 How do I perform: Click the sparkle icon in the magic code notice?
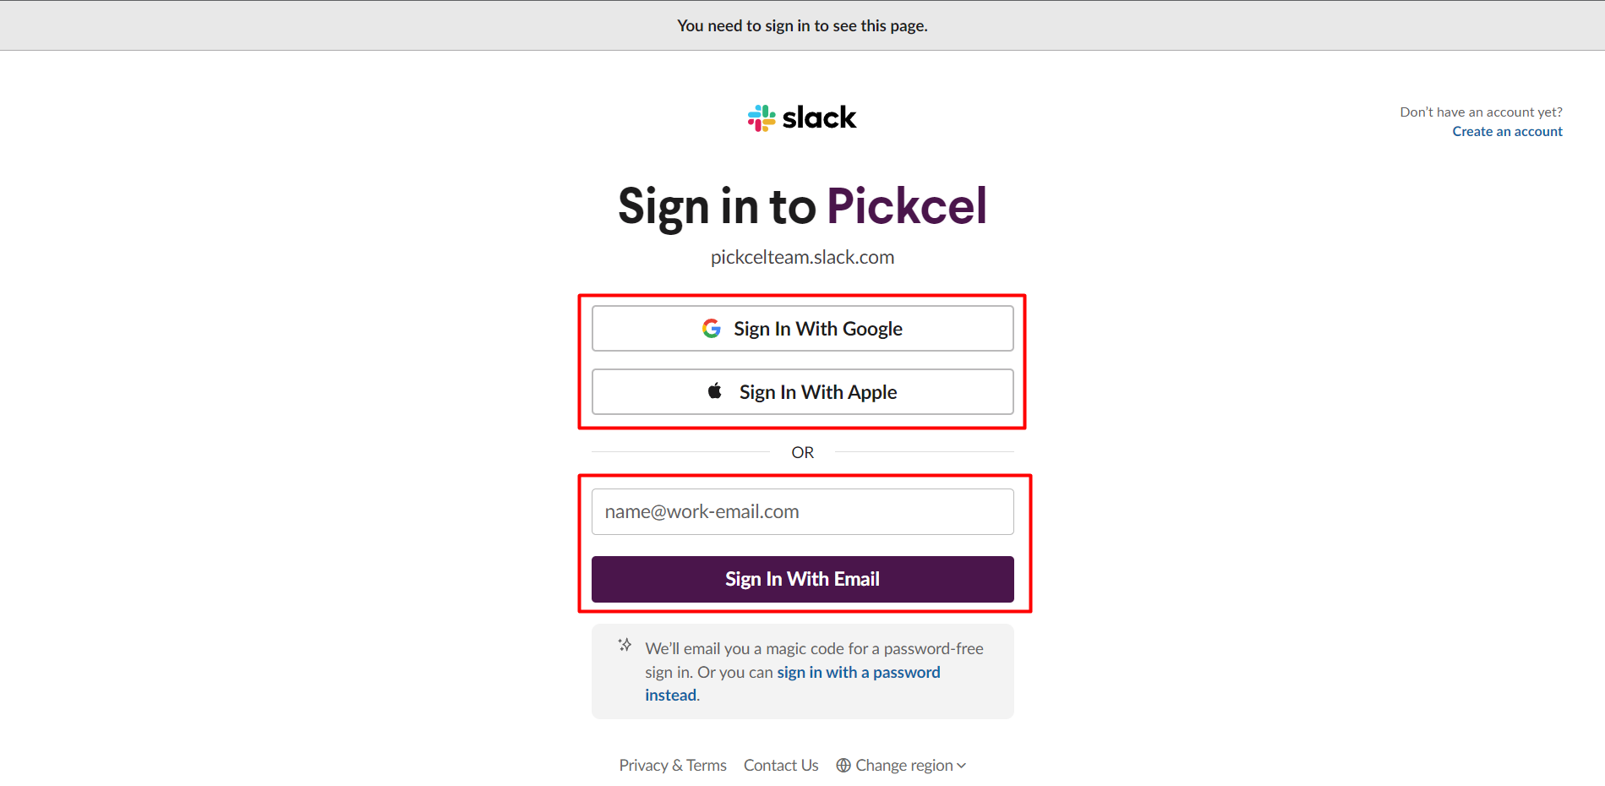pos(625,645)
